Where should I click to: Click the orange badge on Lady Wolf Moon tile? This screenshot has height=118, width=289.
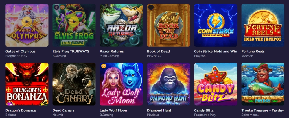tap(104, 66)
